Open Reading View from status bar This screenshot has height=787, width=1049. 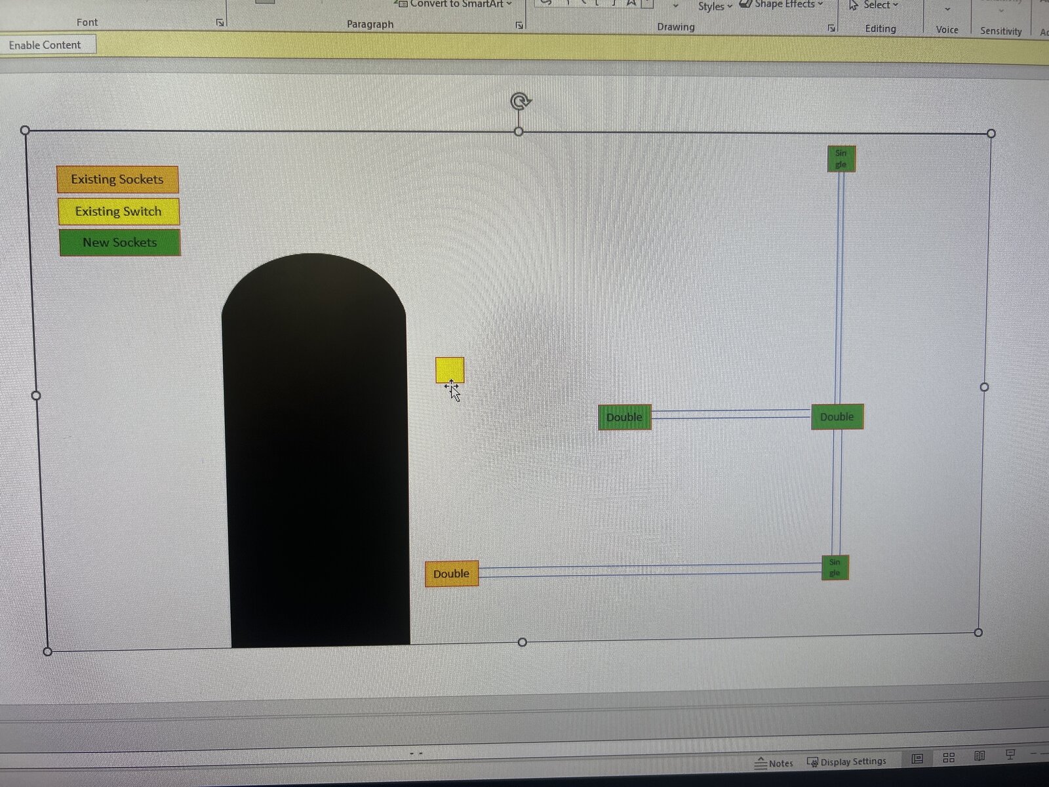(x=980, y=756)
